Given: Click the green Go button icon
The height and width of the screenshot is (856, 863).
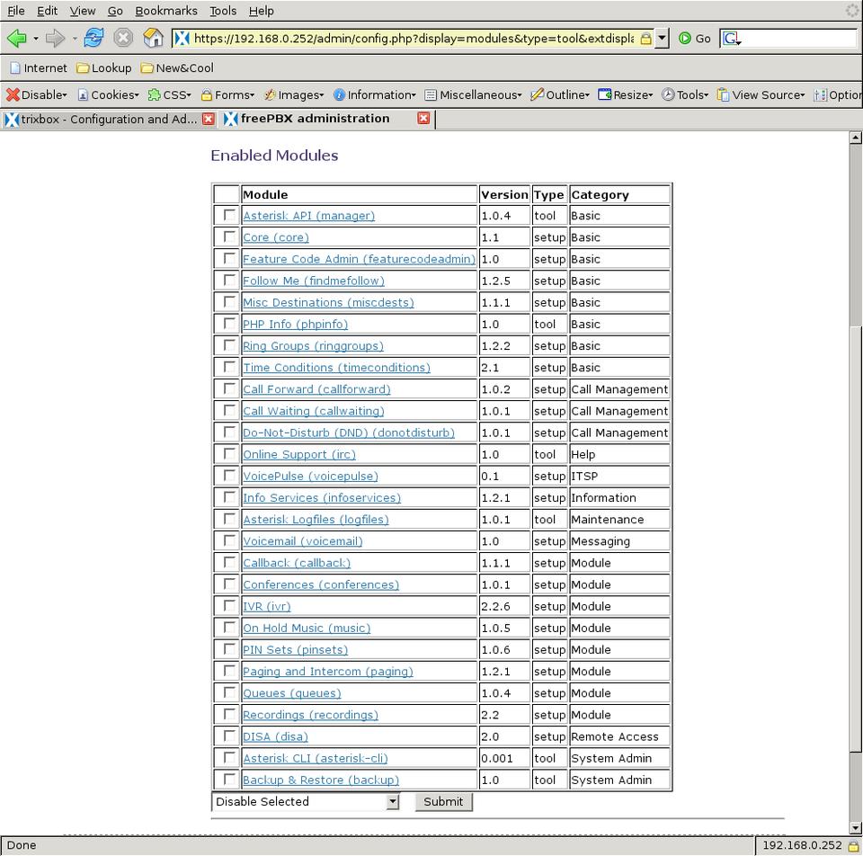Looking at the screenshot, I should (x=686, y=38).
